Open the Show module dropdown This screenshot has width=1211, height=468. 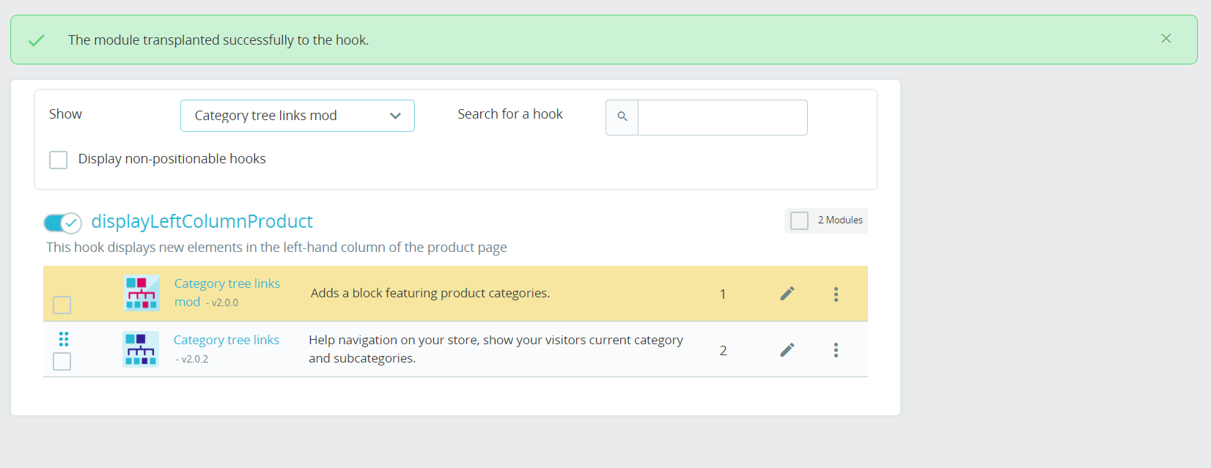click(297, 116)
